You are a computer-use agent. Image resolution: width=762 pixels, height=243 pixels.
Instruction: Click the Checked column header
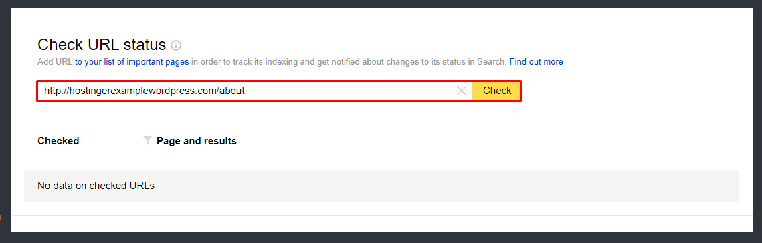pyautogui.click(x=58, y=141)
